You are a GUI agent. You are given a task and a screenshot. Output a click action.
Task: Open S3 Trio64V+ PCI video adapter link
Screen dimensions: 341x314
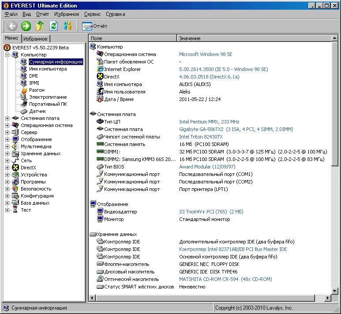[211, 212]
